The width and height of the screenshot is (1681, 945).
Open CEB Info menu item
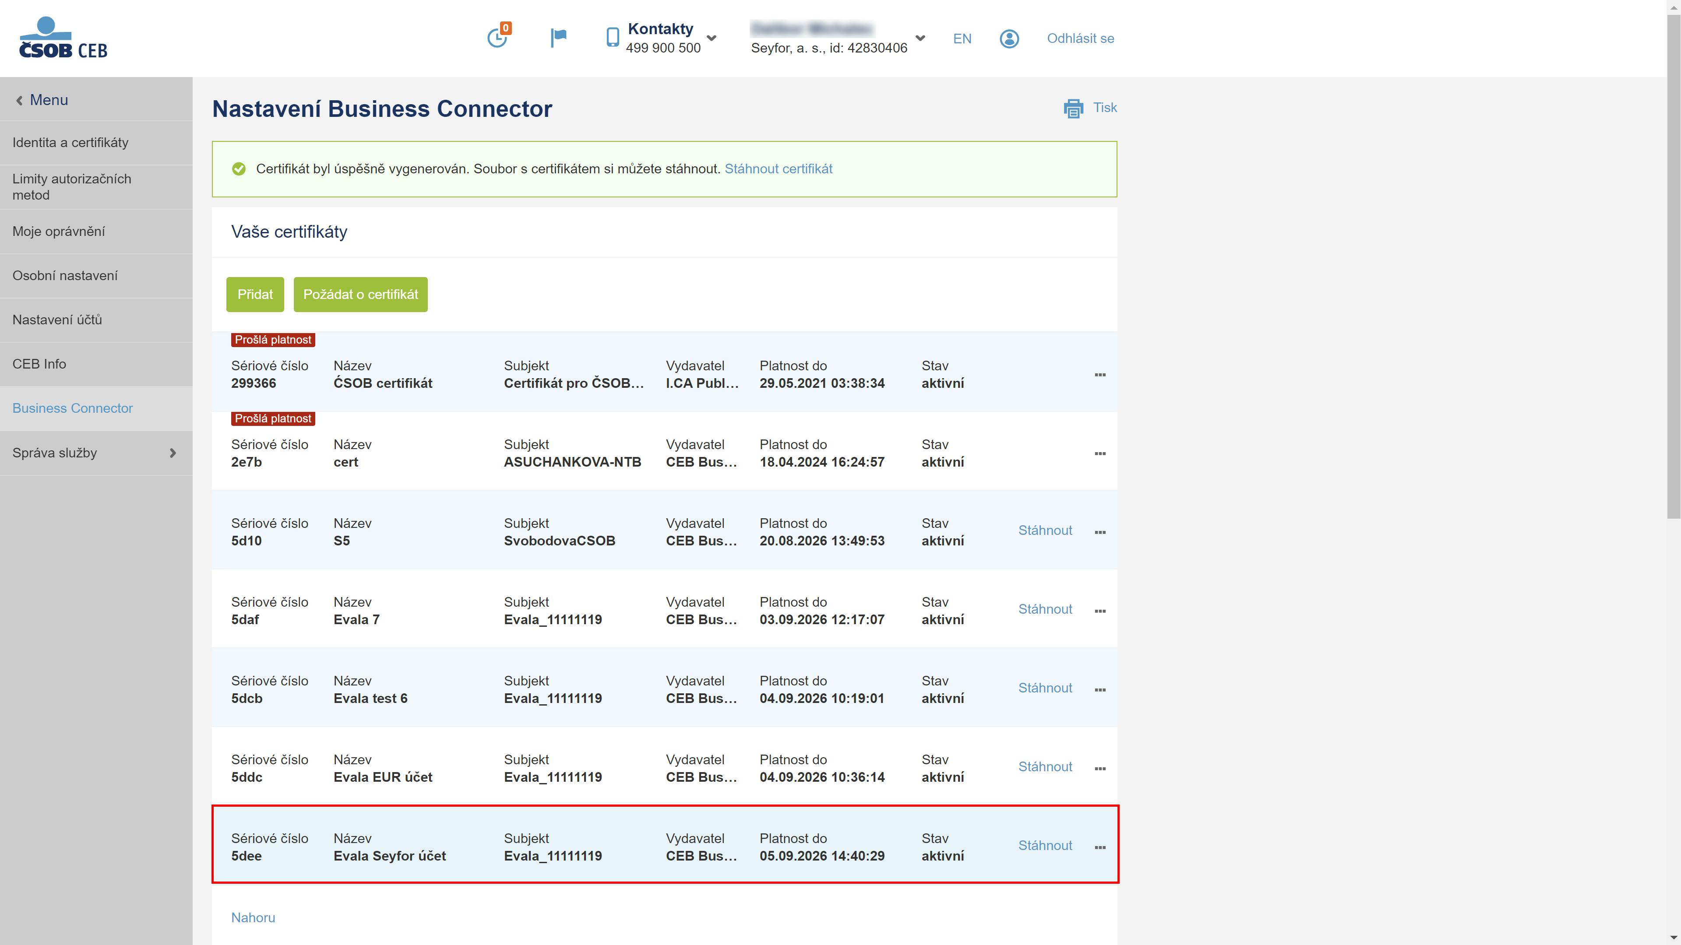[97, 365]
